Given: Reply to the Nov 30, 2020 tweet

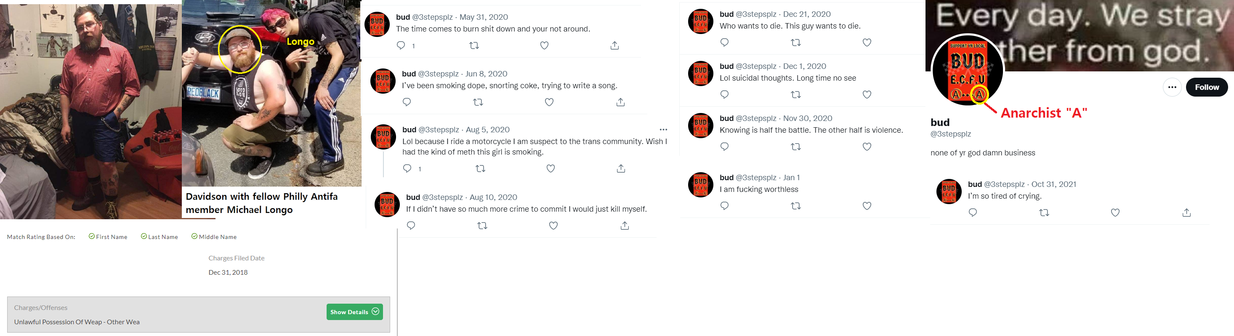Looking at the screenshot, I should click(x=724, y=147).
